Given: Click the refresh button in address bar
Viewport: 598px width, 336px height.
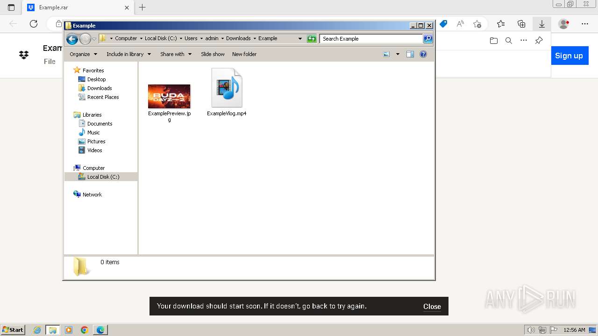Looking at the screenshot, I should point(312,39).
